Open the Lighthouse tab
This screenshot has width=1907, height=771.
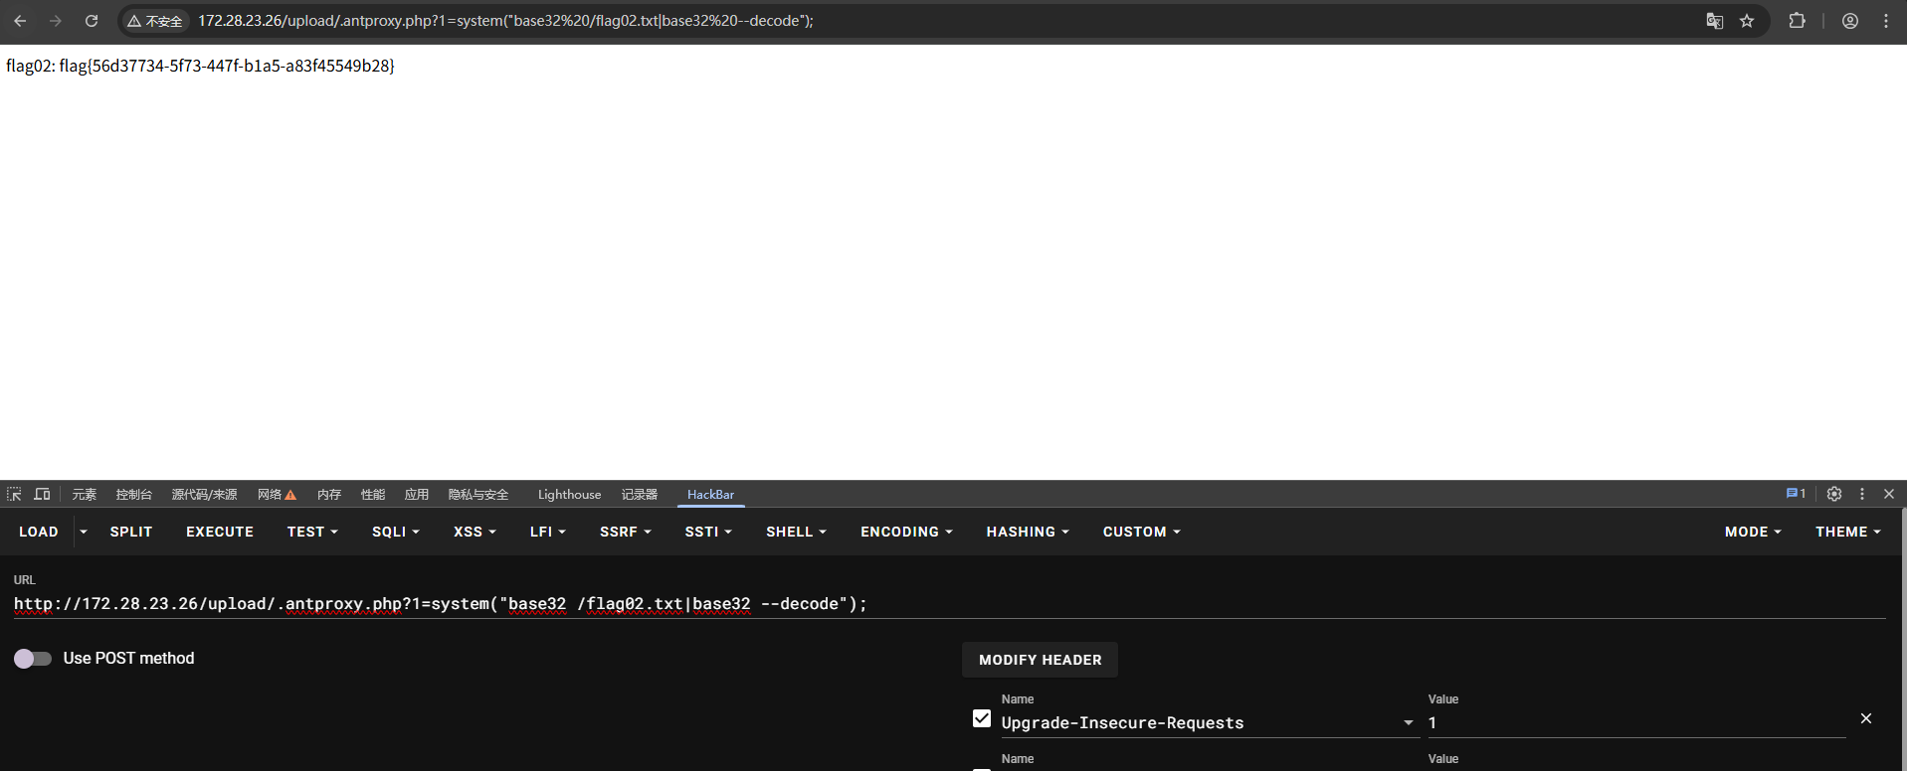569,494
